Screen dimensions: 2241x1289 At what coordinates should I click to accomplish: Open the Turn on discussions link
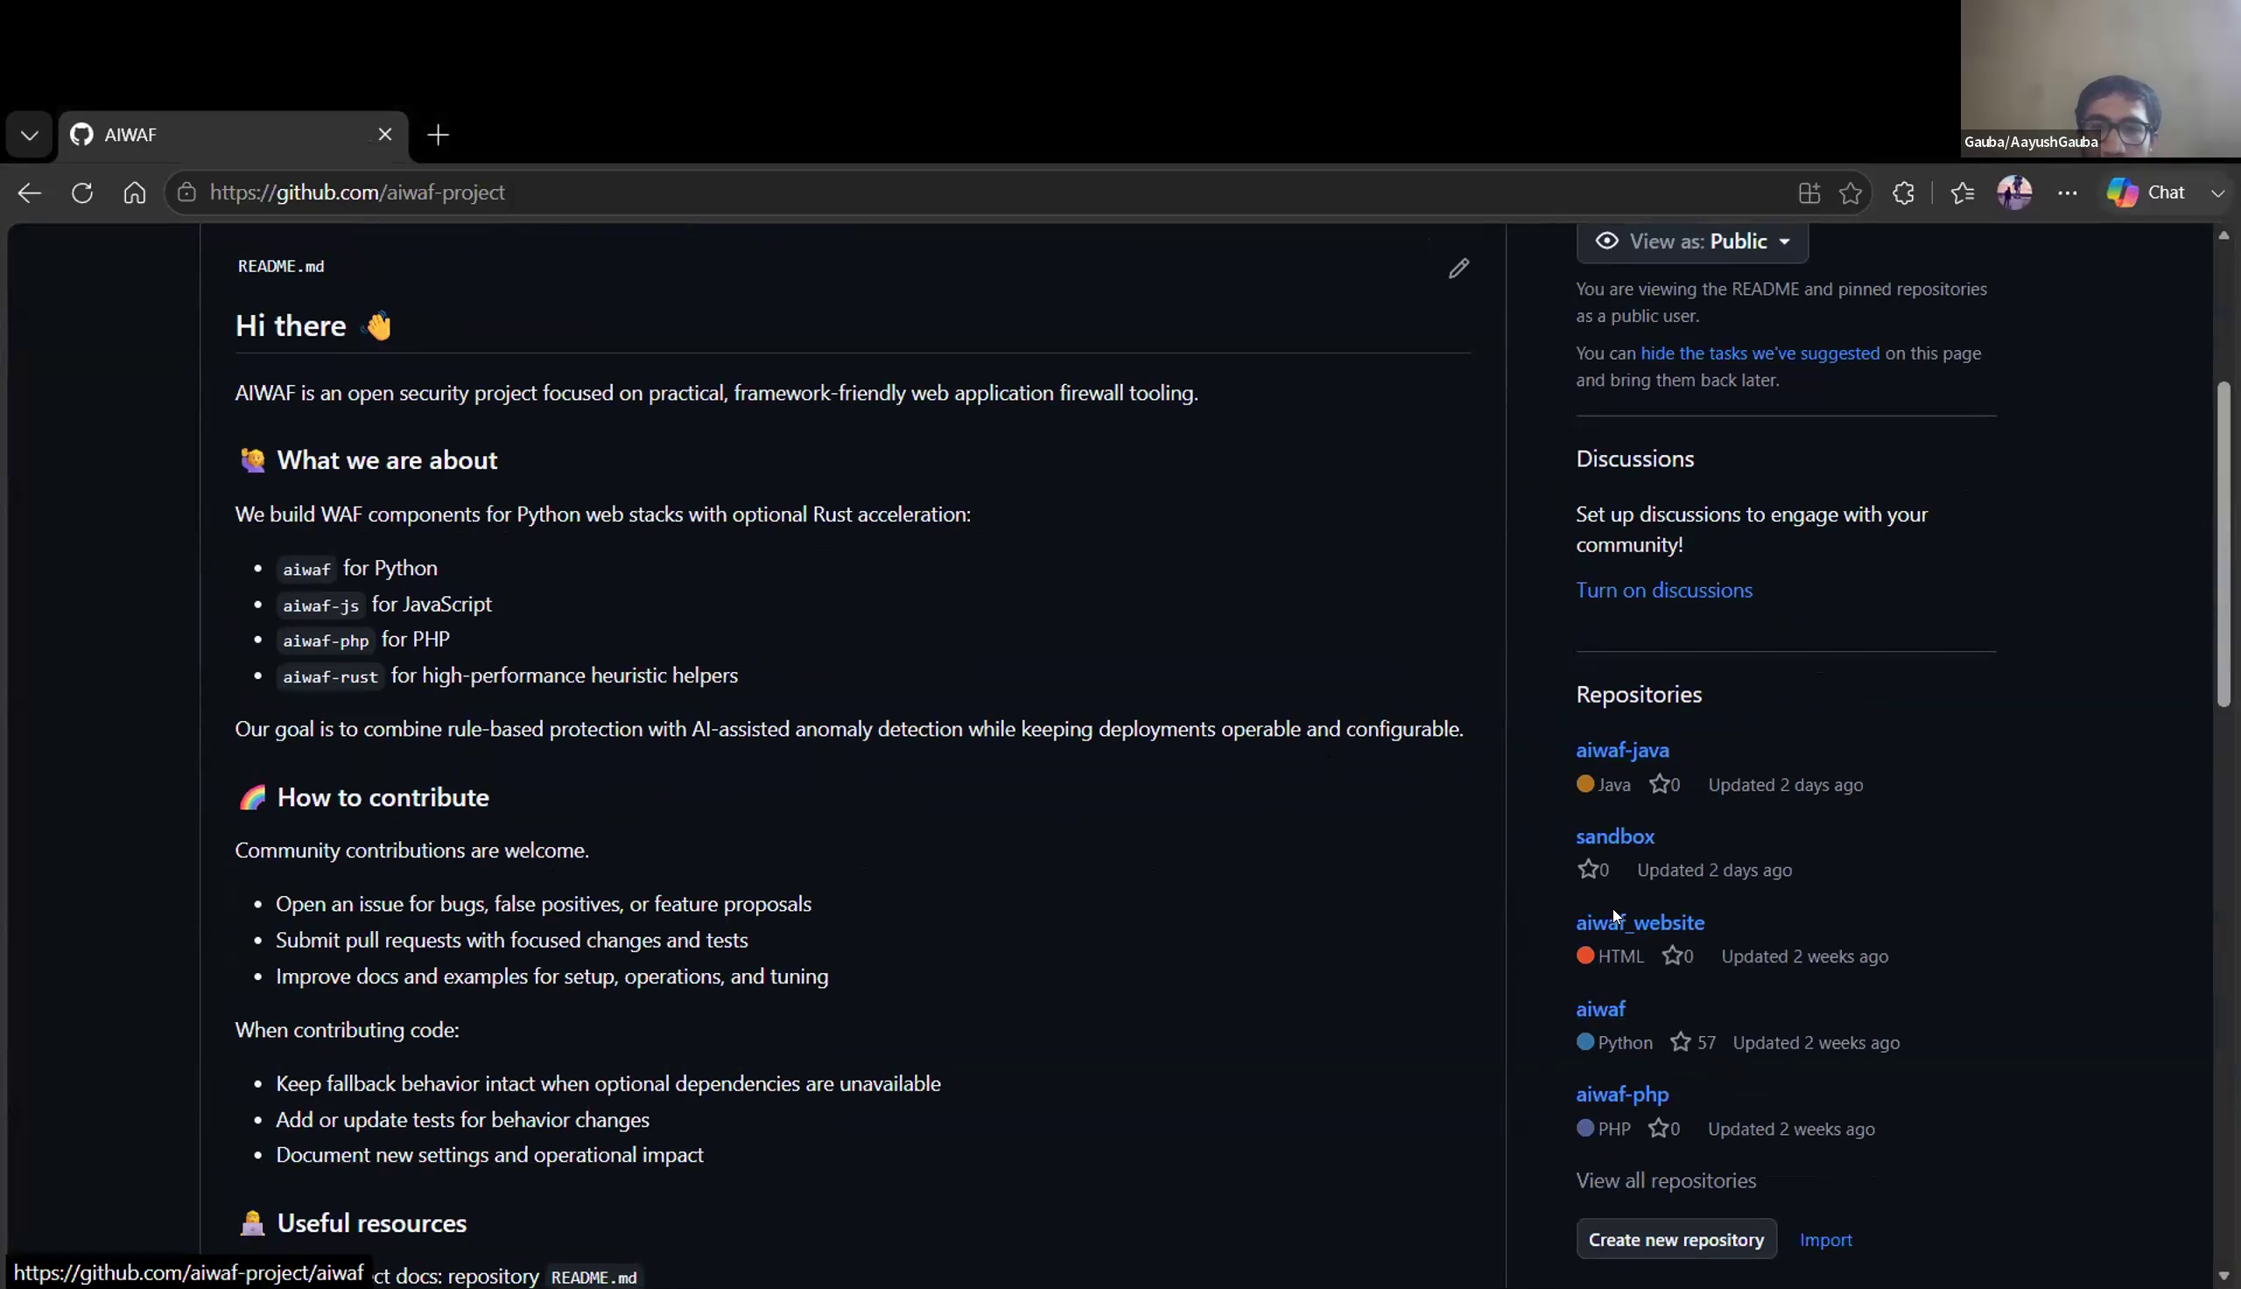pyautogui.click(x=1664, y=591)
